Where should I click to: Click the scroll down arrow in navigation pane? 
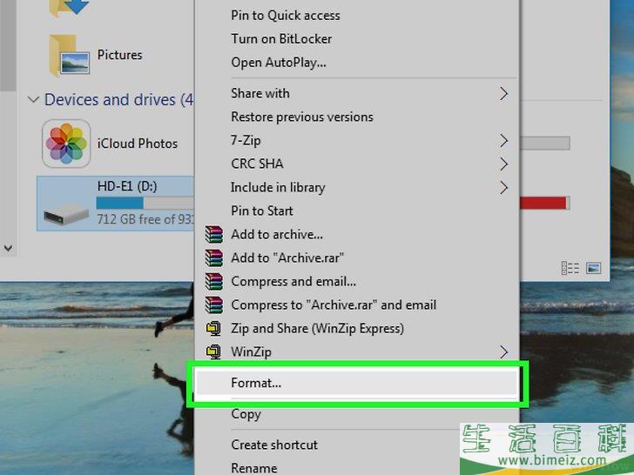[x=9, y=248]
